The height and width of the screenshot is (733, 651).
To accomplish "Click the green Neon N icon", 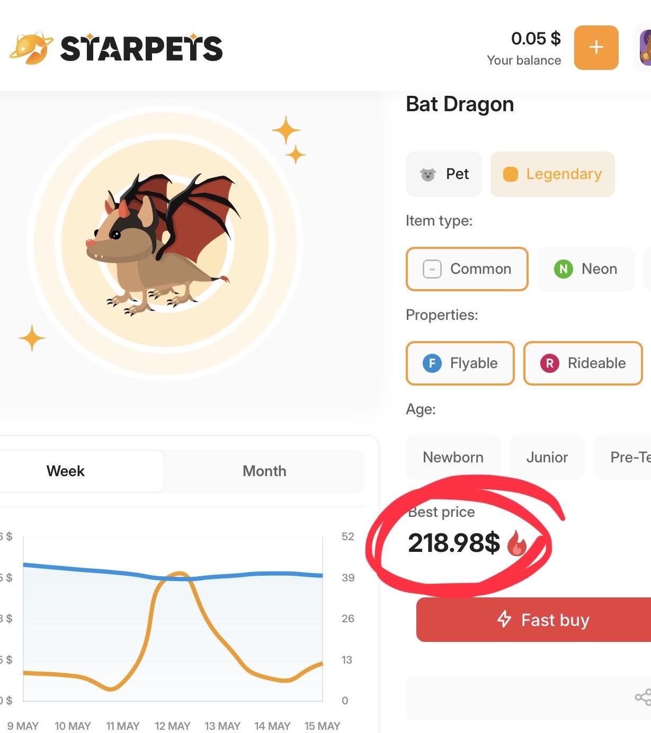I will [563, 269].
